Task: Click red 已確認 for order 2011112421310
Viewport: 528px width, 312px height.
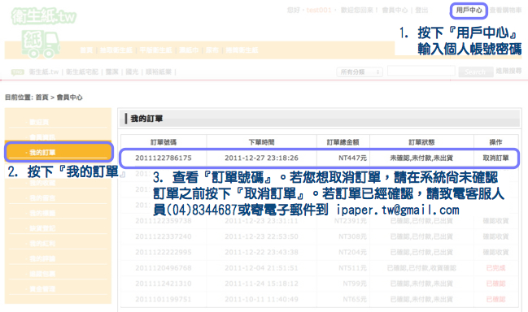Action: click(495, 284)
